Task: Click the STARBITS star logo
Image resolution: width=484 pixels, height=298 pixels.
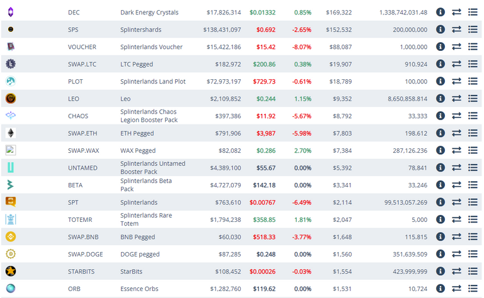Action: tap(11, 271)
